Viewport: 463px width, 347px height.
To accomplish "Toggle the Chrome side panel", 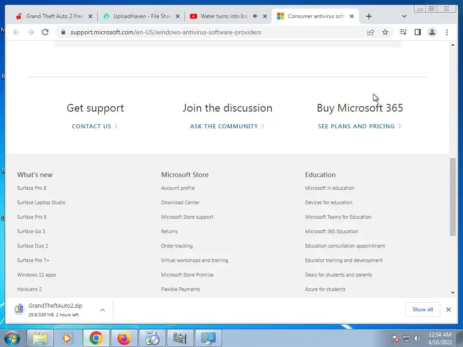I will point(417,32).
